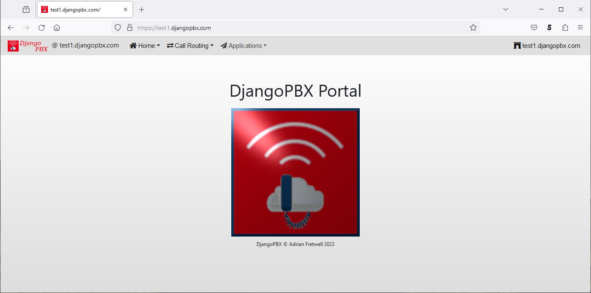Click the padlock site security icon
Screen dimensions: 591x293
(x=130, y=28)
